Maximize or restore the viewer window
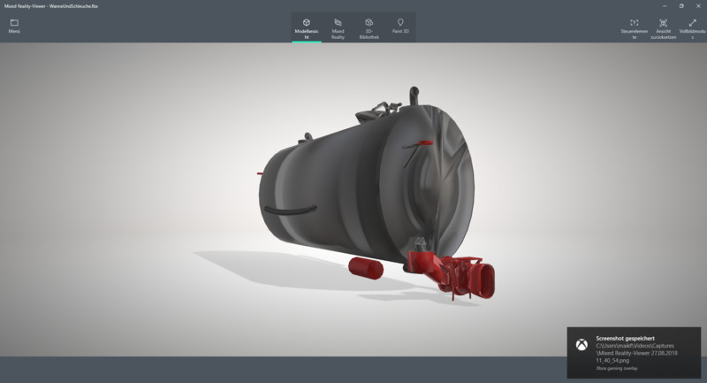The width and height of the screenshot is (707, 383). pyautogui.click(x=680, y=5)
